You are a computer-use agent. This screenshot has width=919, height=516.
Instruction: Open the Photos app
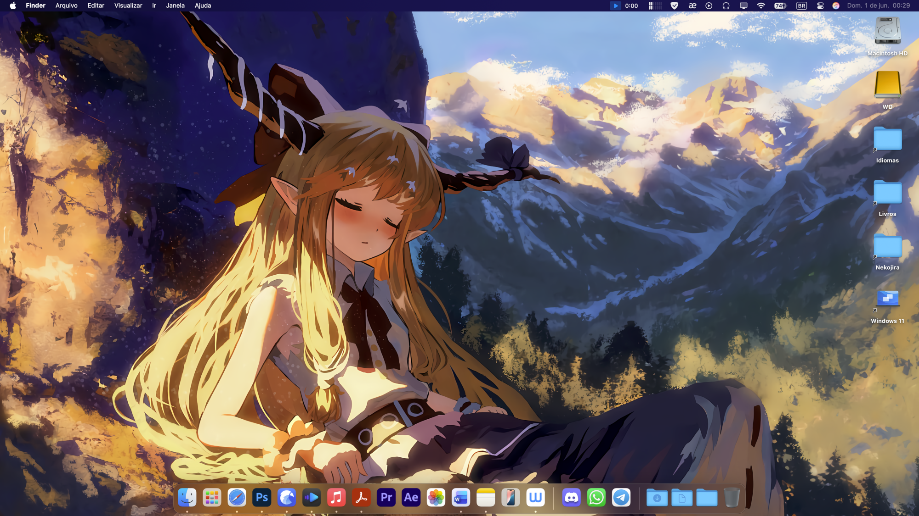click(436, 497)
